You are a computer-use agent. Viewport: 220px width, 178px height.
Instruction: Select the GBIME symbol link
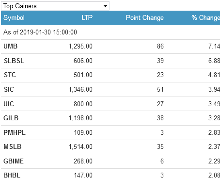click(14, 161)
